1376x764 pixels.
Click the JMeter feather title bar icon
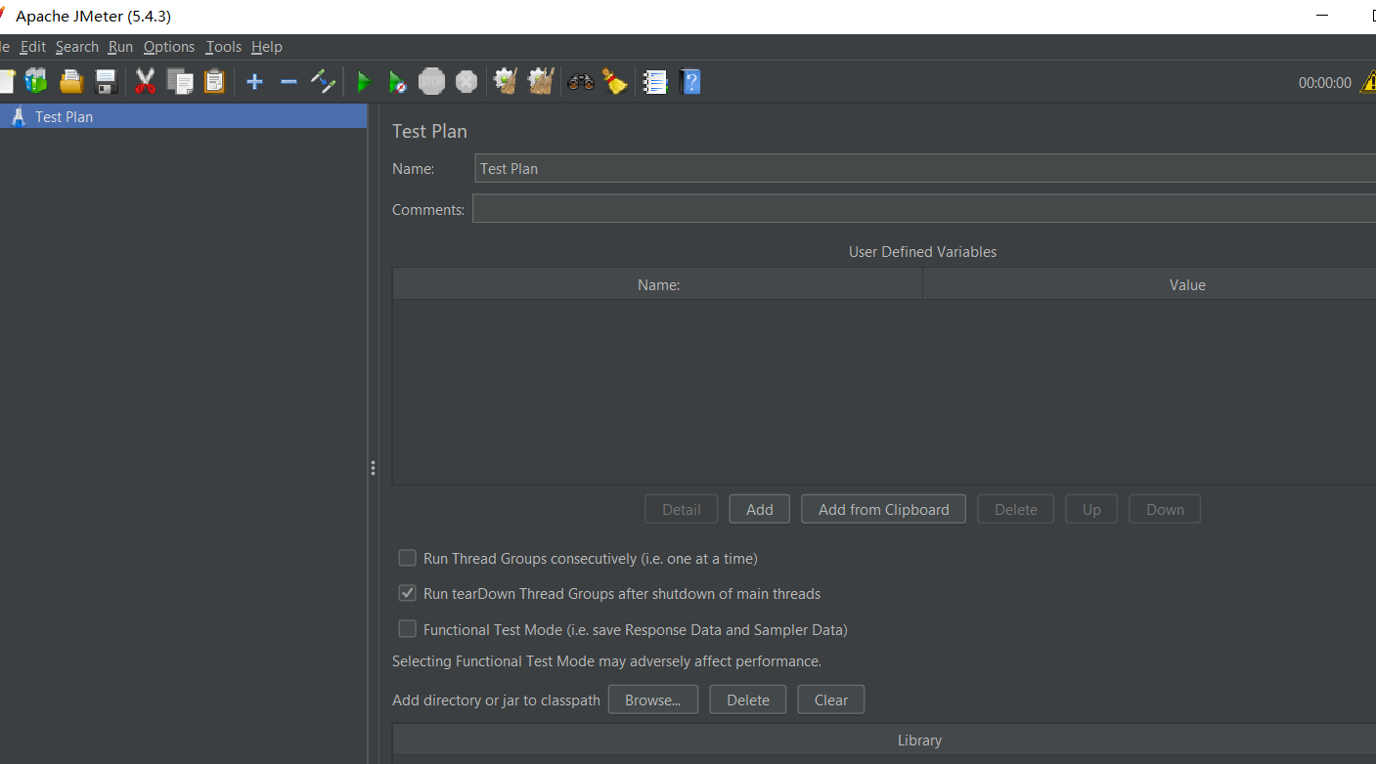click(x=3, y=16)
